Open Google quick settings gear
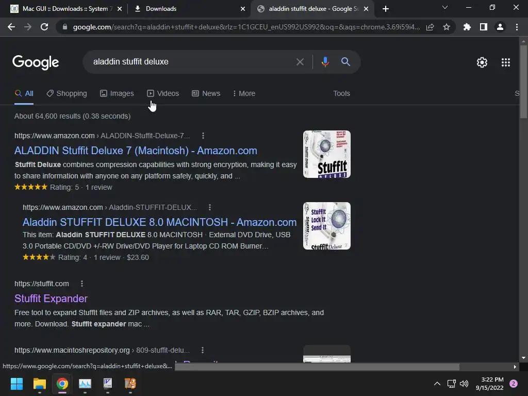The image size is (528, 396). click(x=482, y=62)
